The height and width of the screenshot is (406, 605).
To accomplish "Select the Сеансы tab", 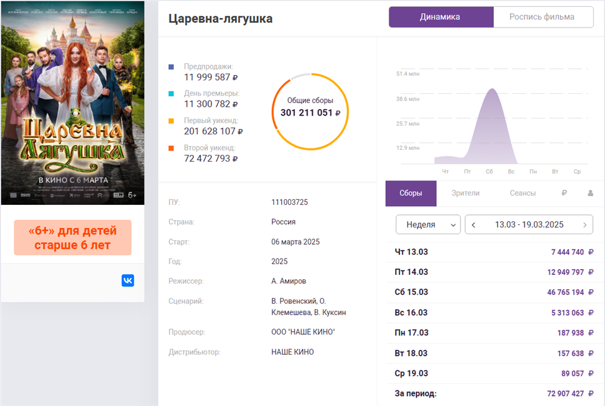I will [x=523, y=193].
